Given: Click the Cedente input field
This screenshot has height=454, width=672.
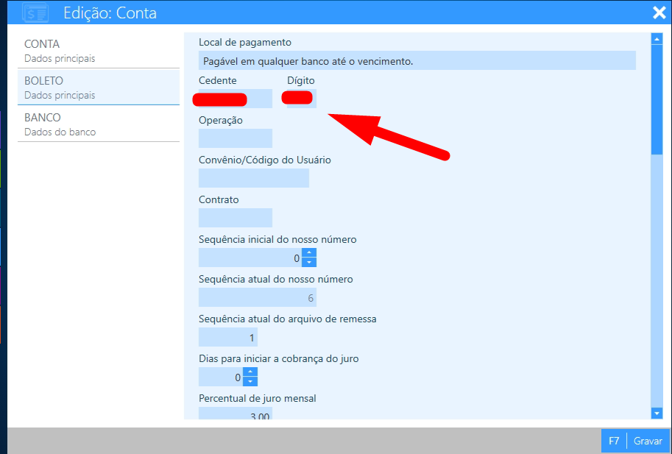Looking at the screenshot, I should click(x=235, y=99).
